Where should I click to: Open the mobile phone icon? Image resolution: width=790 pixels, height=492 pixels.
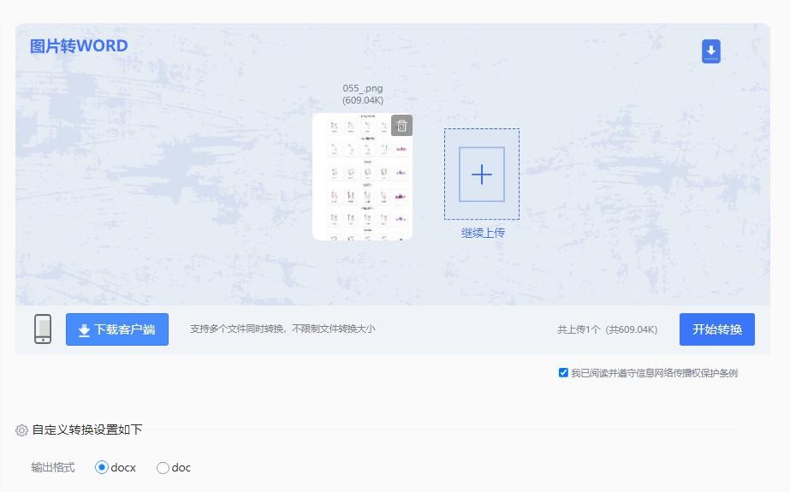(x=43, y=329)
